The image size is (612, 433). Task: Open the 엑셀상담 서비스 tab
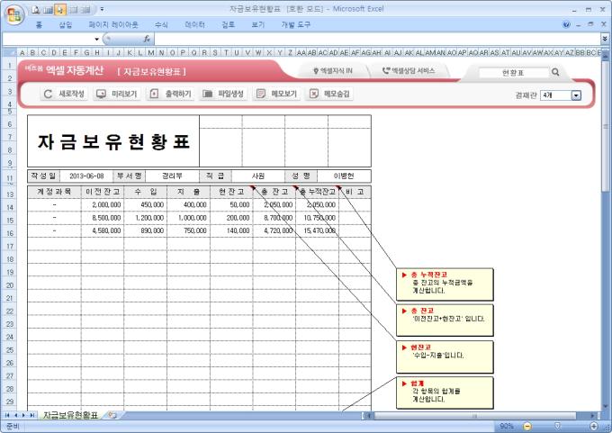(x=409, y=71)
